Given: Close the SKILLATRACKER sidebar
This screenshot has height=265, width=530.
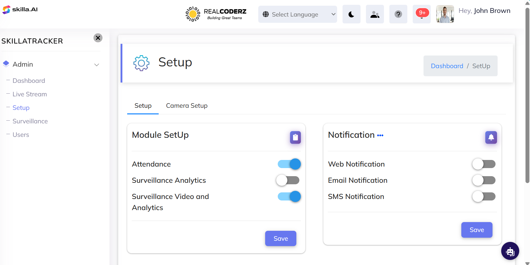Looking at the screenshot, I should pyautogui.click(x=98, y=38).
